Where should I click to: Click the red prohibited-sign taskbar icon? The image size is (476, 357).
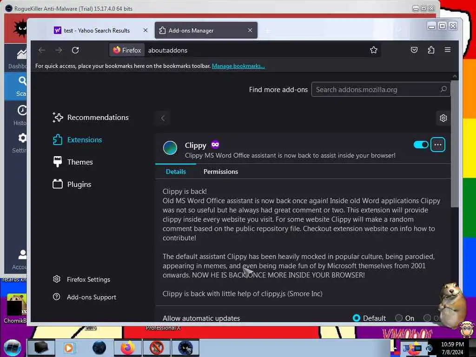click(157, 348)
